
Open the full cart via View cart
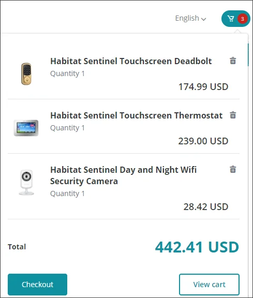pyautogui.click(x=209, y=285)
